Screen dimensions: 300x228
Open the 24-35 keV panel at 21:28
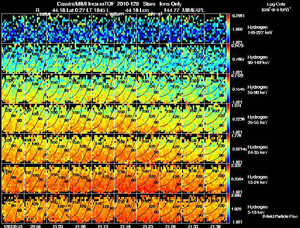click(x=171, y=148)
